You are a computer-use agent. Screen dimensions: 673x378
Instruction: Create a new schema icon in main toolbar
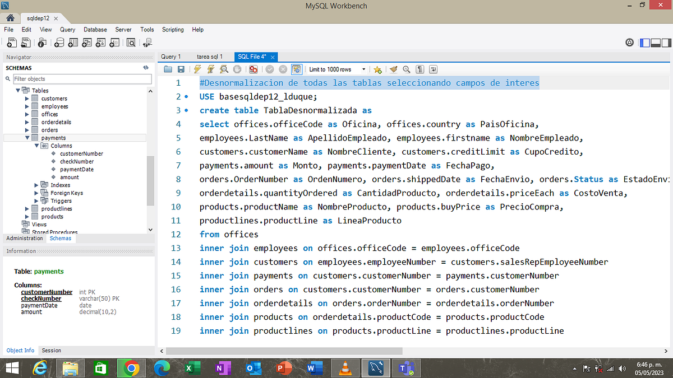(x=59, y=42)
